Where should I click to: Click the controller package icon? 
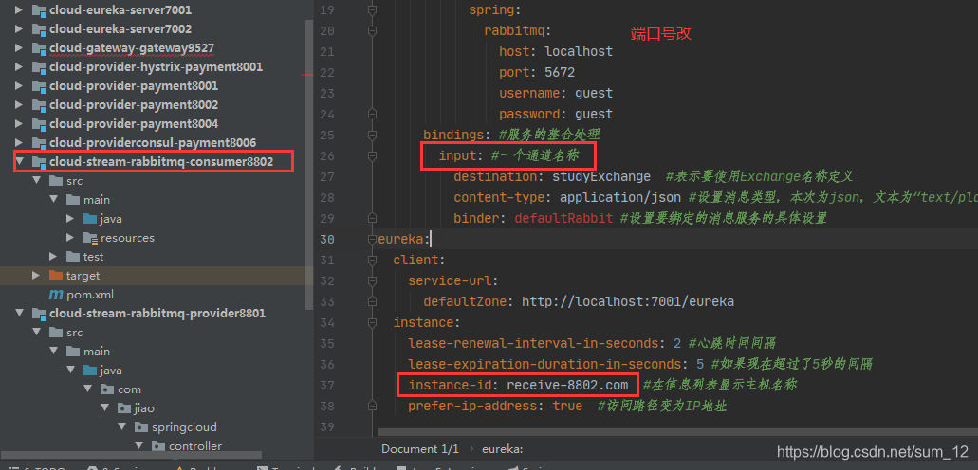click(157, 446)
